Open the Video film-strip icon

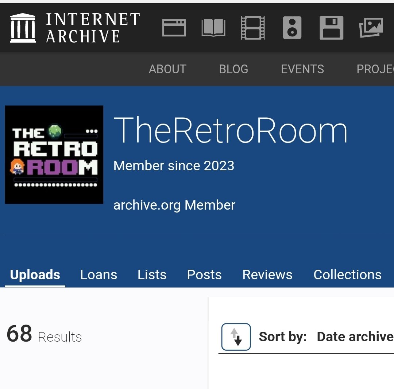point(253,28)
